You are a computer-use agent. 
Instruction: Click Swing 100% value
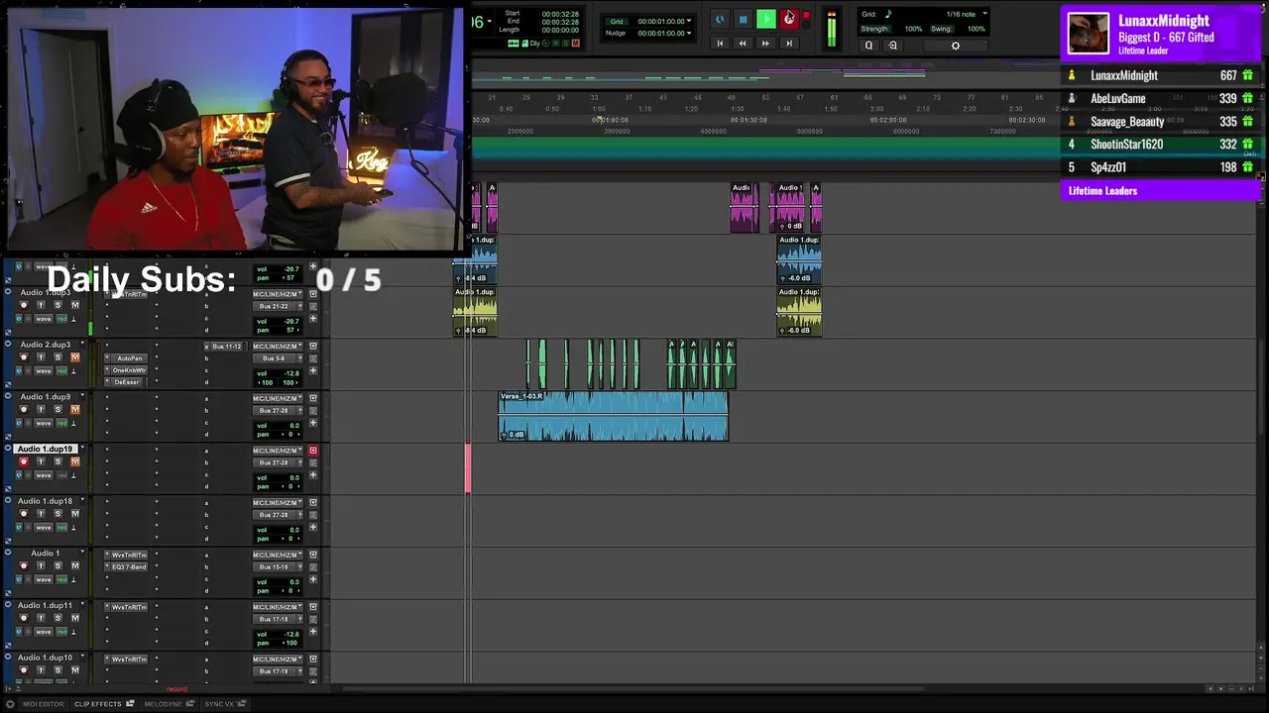[977, 29]
